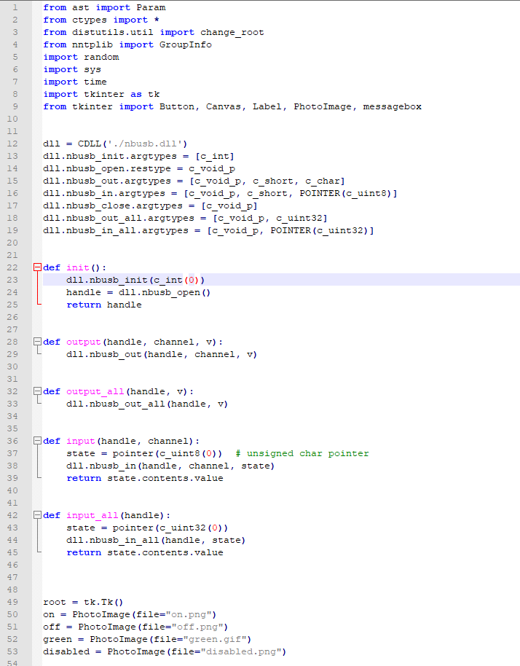520x666 pixels.
Task: Click line number 12 in the margin
Action: [x=12, y=144]
